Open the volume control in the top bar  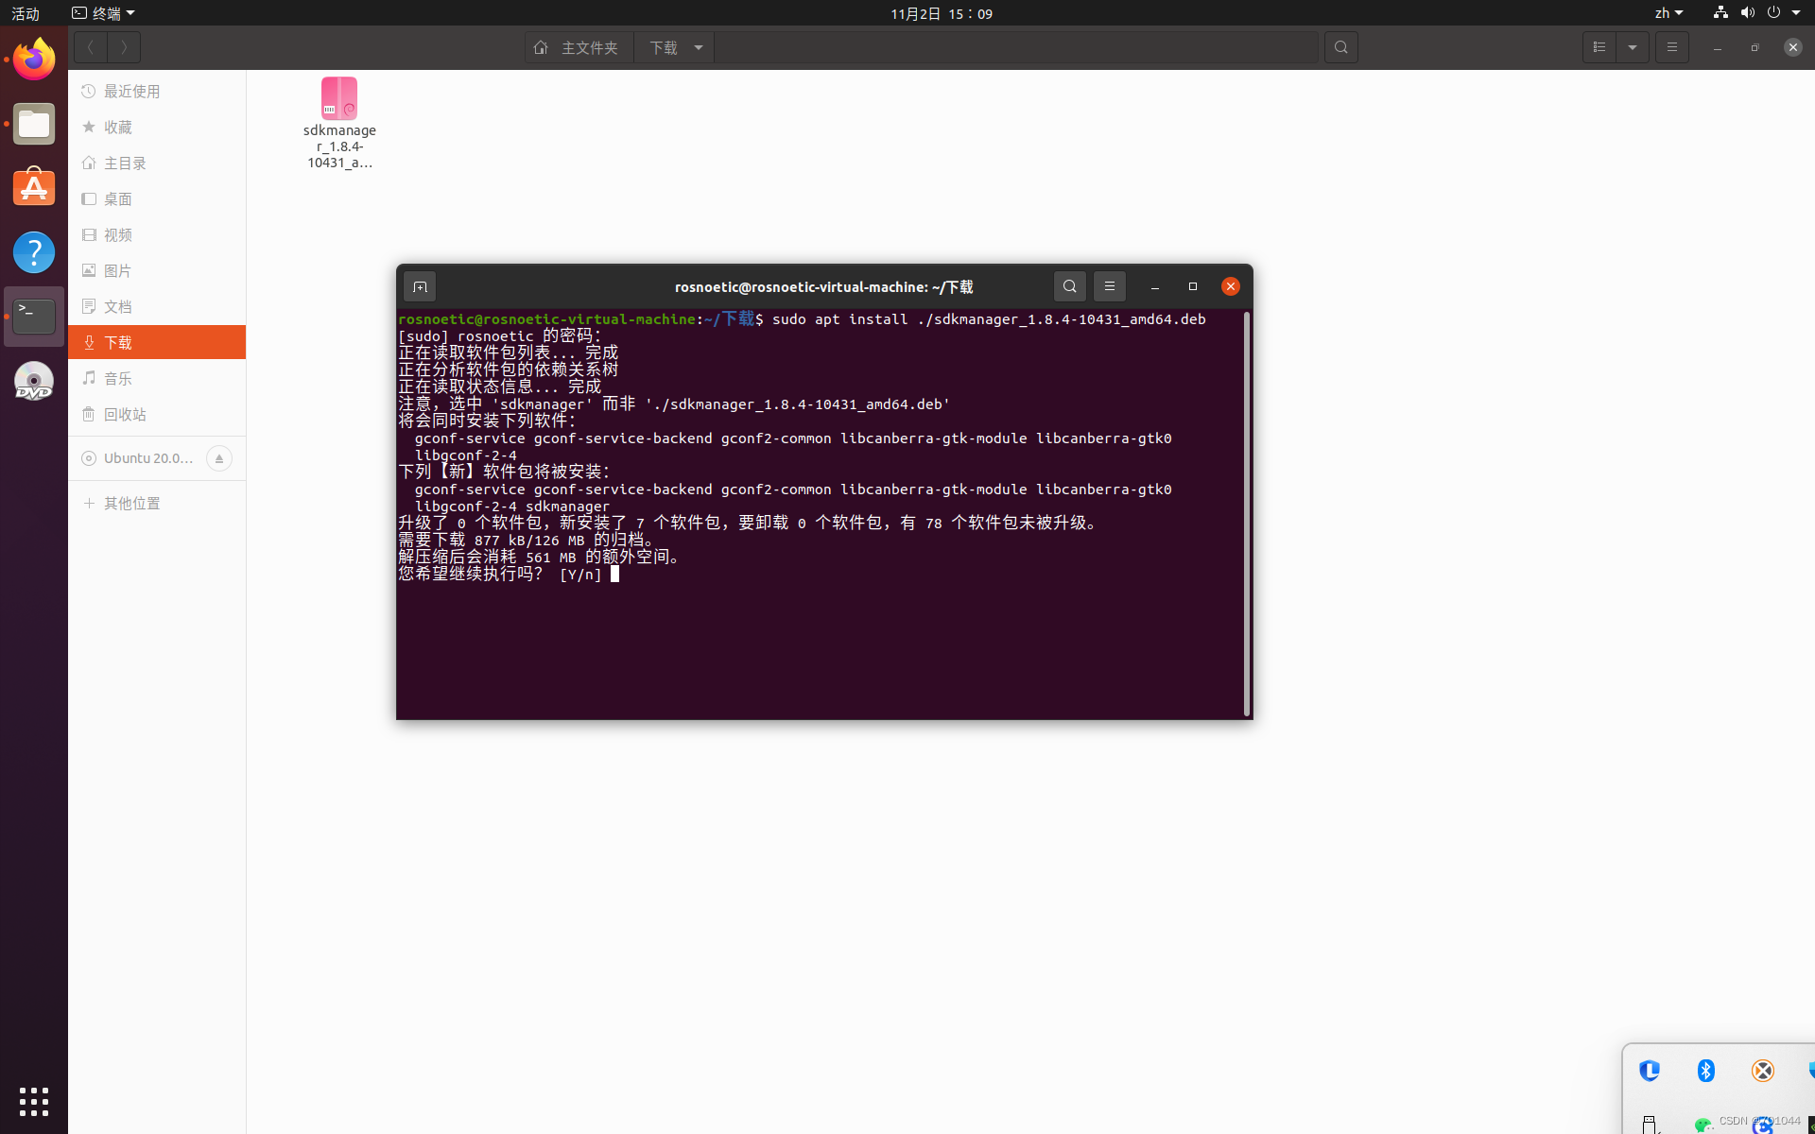point(1746,12)
